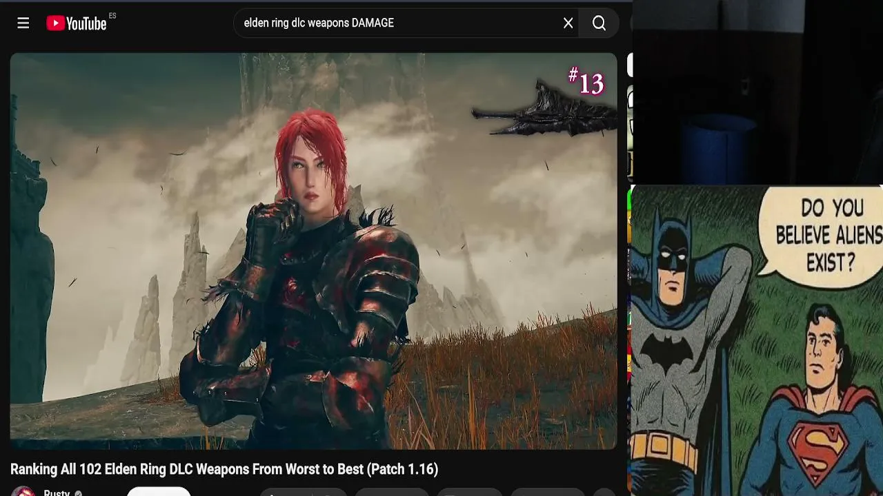Open the Rusty channel avatar
883x496 pixels.
pyautogui.click(x=23, y=490)
